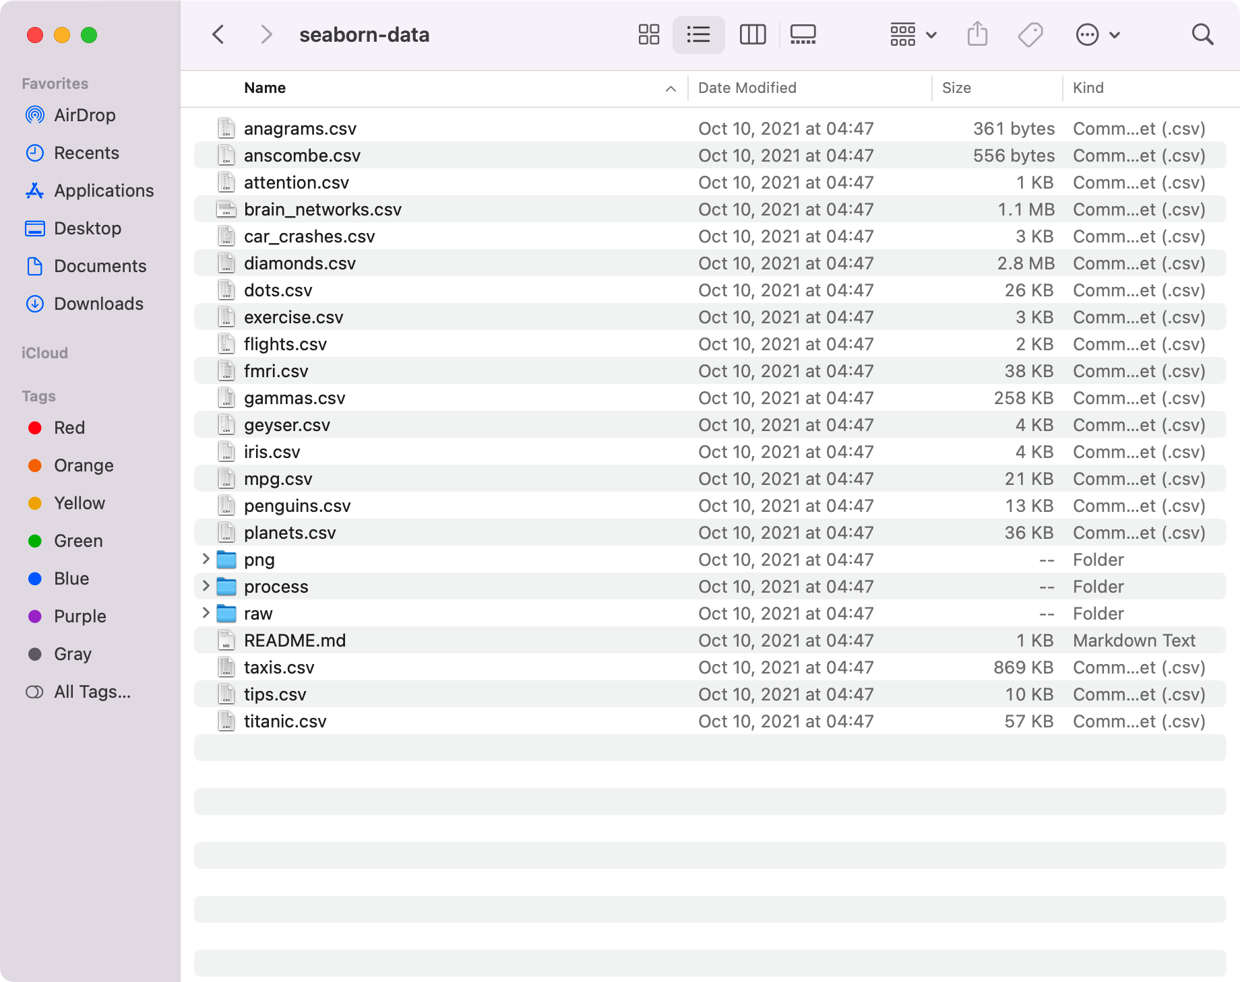Click the Tags toolbar icon
The image size is (1240, 982).
pos(1030,34)
